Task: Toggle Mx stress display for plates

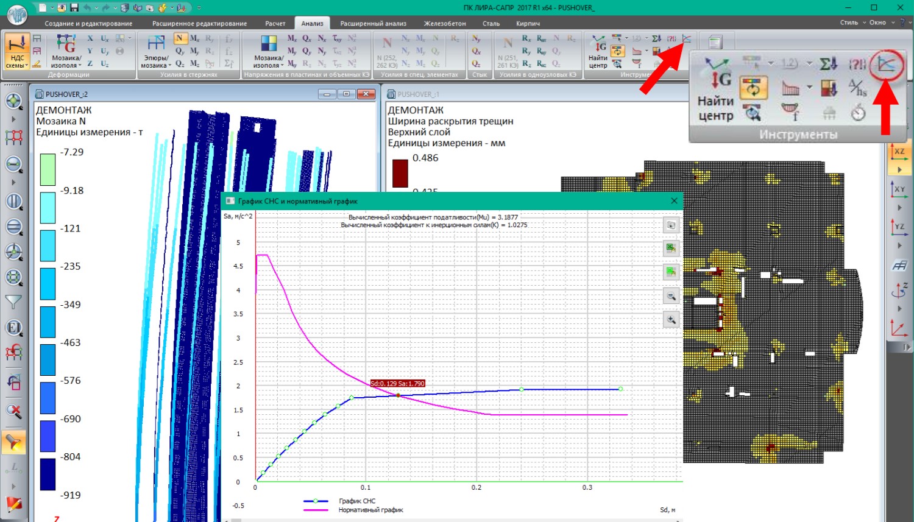Action: (292, 38)
